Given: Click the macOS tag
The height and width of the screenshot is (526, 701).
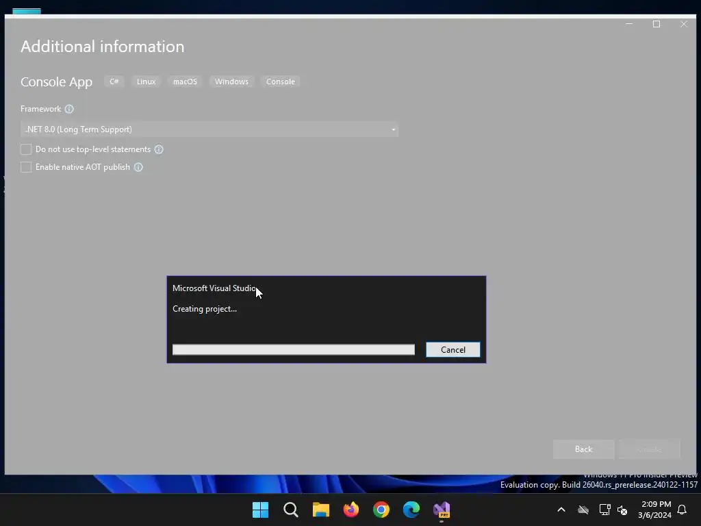Looking at the screenshot, I should [x=185, y=82].
